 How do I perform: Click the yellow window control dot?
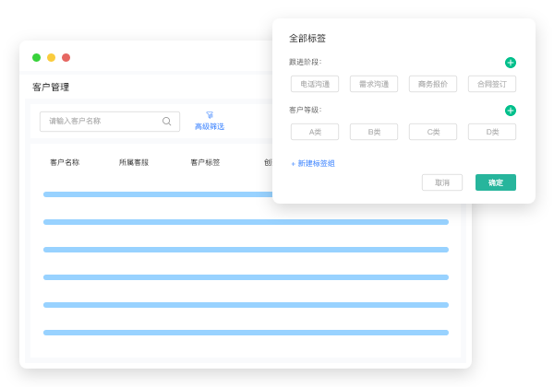pos(51,57)
